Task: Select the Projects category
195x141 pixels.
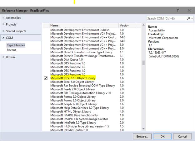Action: pyautogui.click(x=11, y=24)
